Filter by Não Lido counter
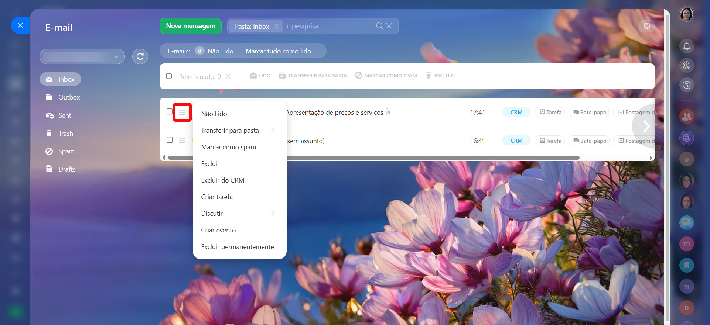 [214, 51]
